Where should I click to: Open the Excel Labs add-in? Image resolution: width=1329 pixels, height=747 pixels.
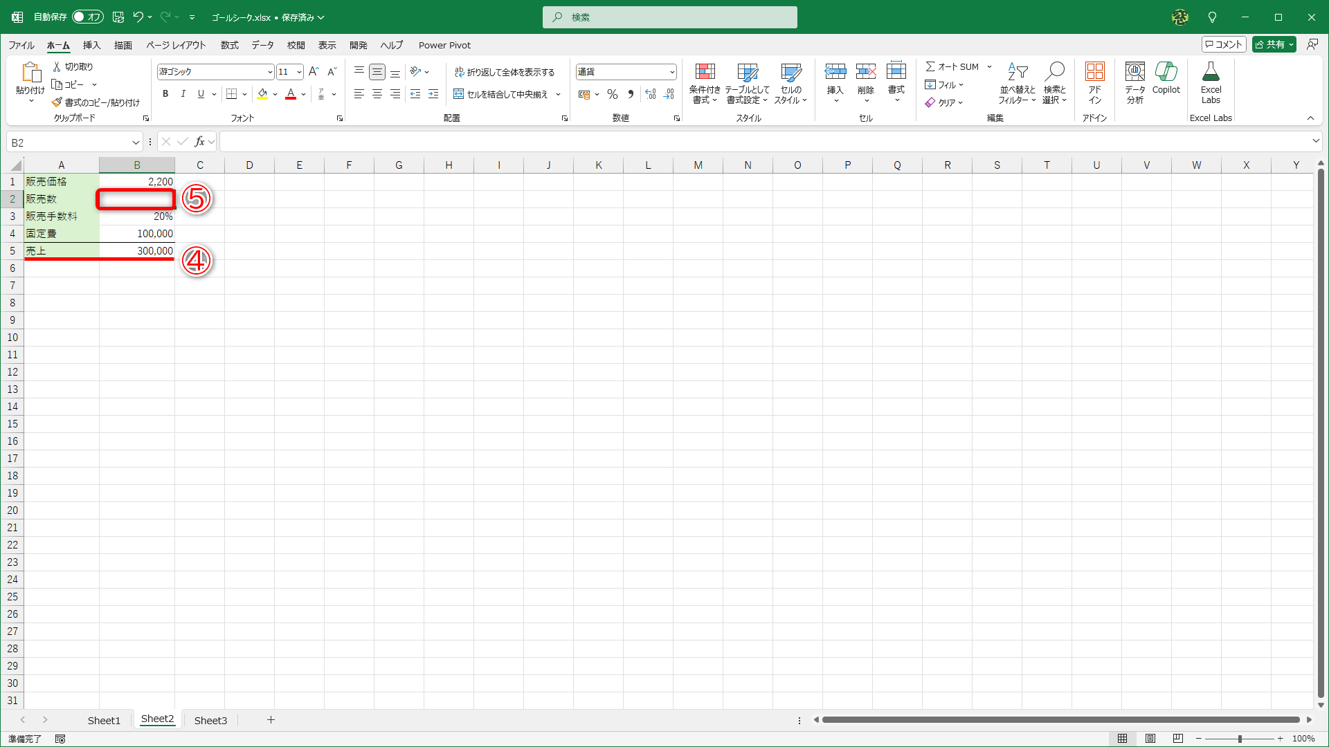1211,77
